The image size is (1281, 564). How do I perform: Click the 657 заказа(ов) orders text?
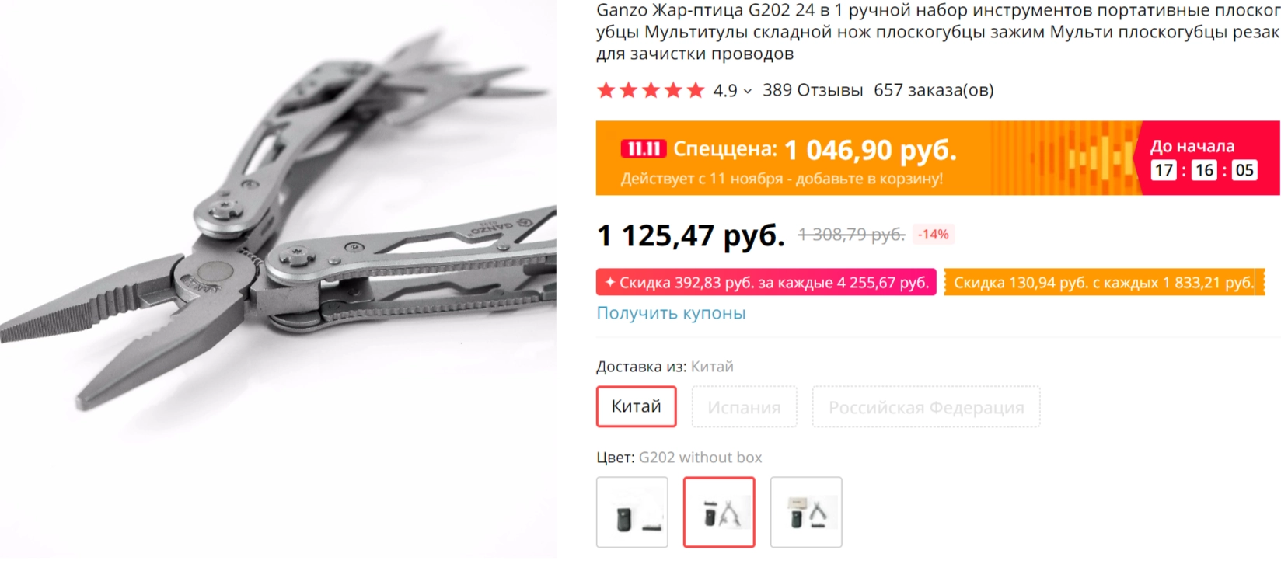tap(934, 90)
